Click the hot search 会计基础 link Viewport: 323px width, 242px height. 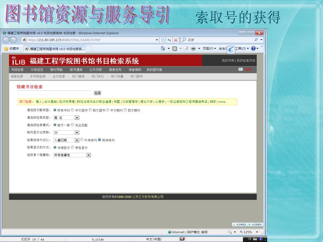point(50,102)
